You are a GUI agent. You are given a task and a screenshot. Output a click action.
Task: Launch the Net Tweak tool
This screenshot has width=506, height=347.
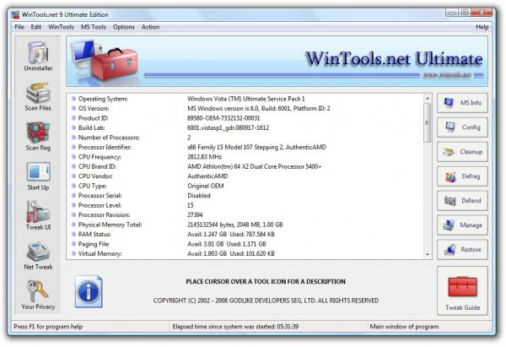[x=38, y=255]
